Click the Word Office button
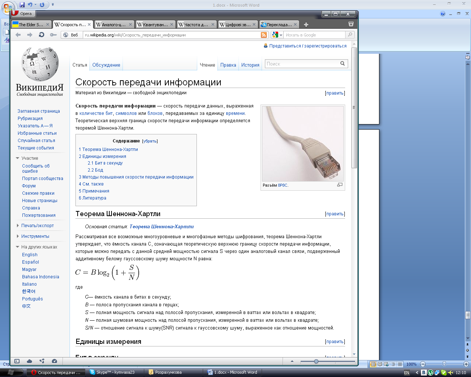Viewport: 471px width, 377px height. (x=8, y=7)
